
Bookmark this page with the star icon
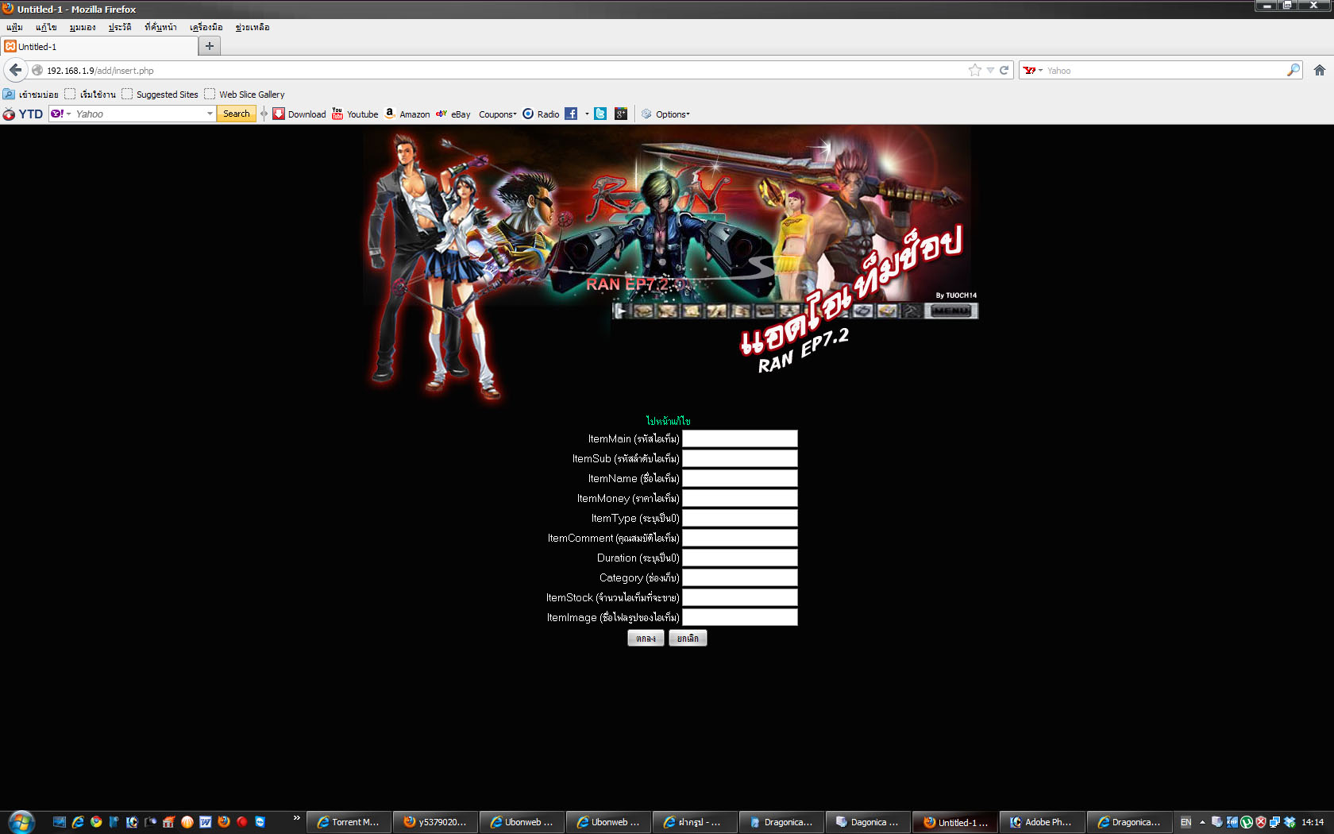pos(975,70)
